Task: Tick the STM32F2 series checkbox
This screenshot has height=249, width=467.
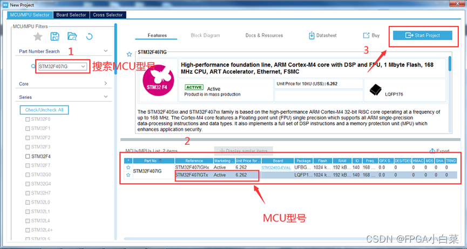Action: tap(28, 138)
